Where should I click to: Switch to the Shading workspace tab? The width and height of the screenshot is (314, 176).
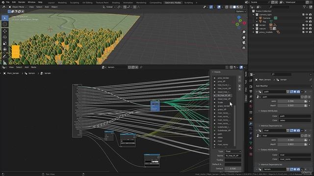click(x=116, y=2)
